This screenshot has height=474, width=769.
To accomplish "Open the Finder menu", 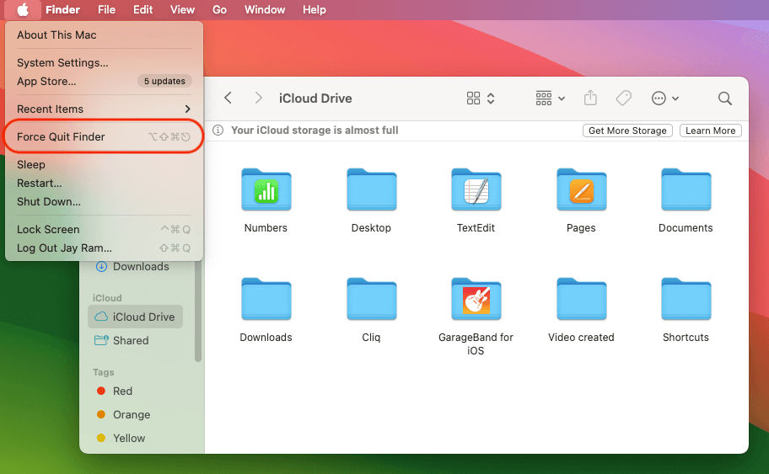I will coord(62,9).
